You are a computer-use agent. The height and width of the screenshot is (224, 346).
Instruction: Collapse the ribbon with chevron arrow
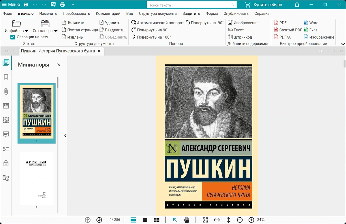click(343, 44)
